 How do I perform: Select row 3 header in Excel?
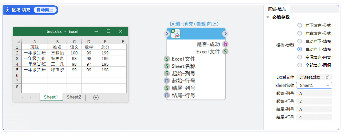(17, 58)
